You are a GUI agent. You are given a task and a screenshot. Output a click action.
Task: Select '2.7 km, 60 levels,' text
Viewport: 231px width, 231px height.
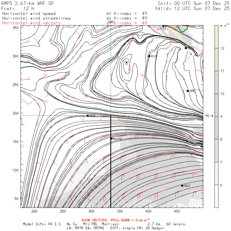[x=167, y=224]
